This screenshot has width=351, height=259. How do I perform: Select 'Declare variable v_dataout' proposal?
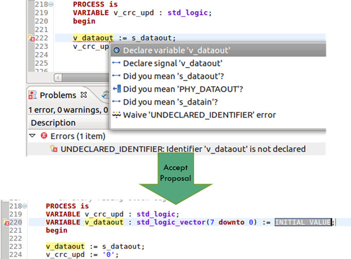point(219,50)
